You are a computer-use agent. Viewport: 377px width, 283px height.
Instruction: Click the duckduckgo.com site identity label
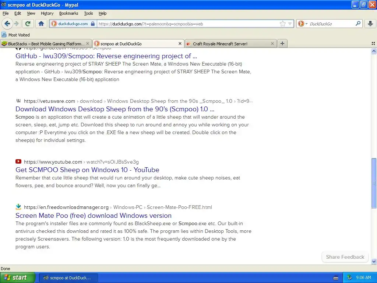(x=73, y=24)
